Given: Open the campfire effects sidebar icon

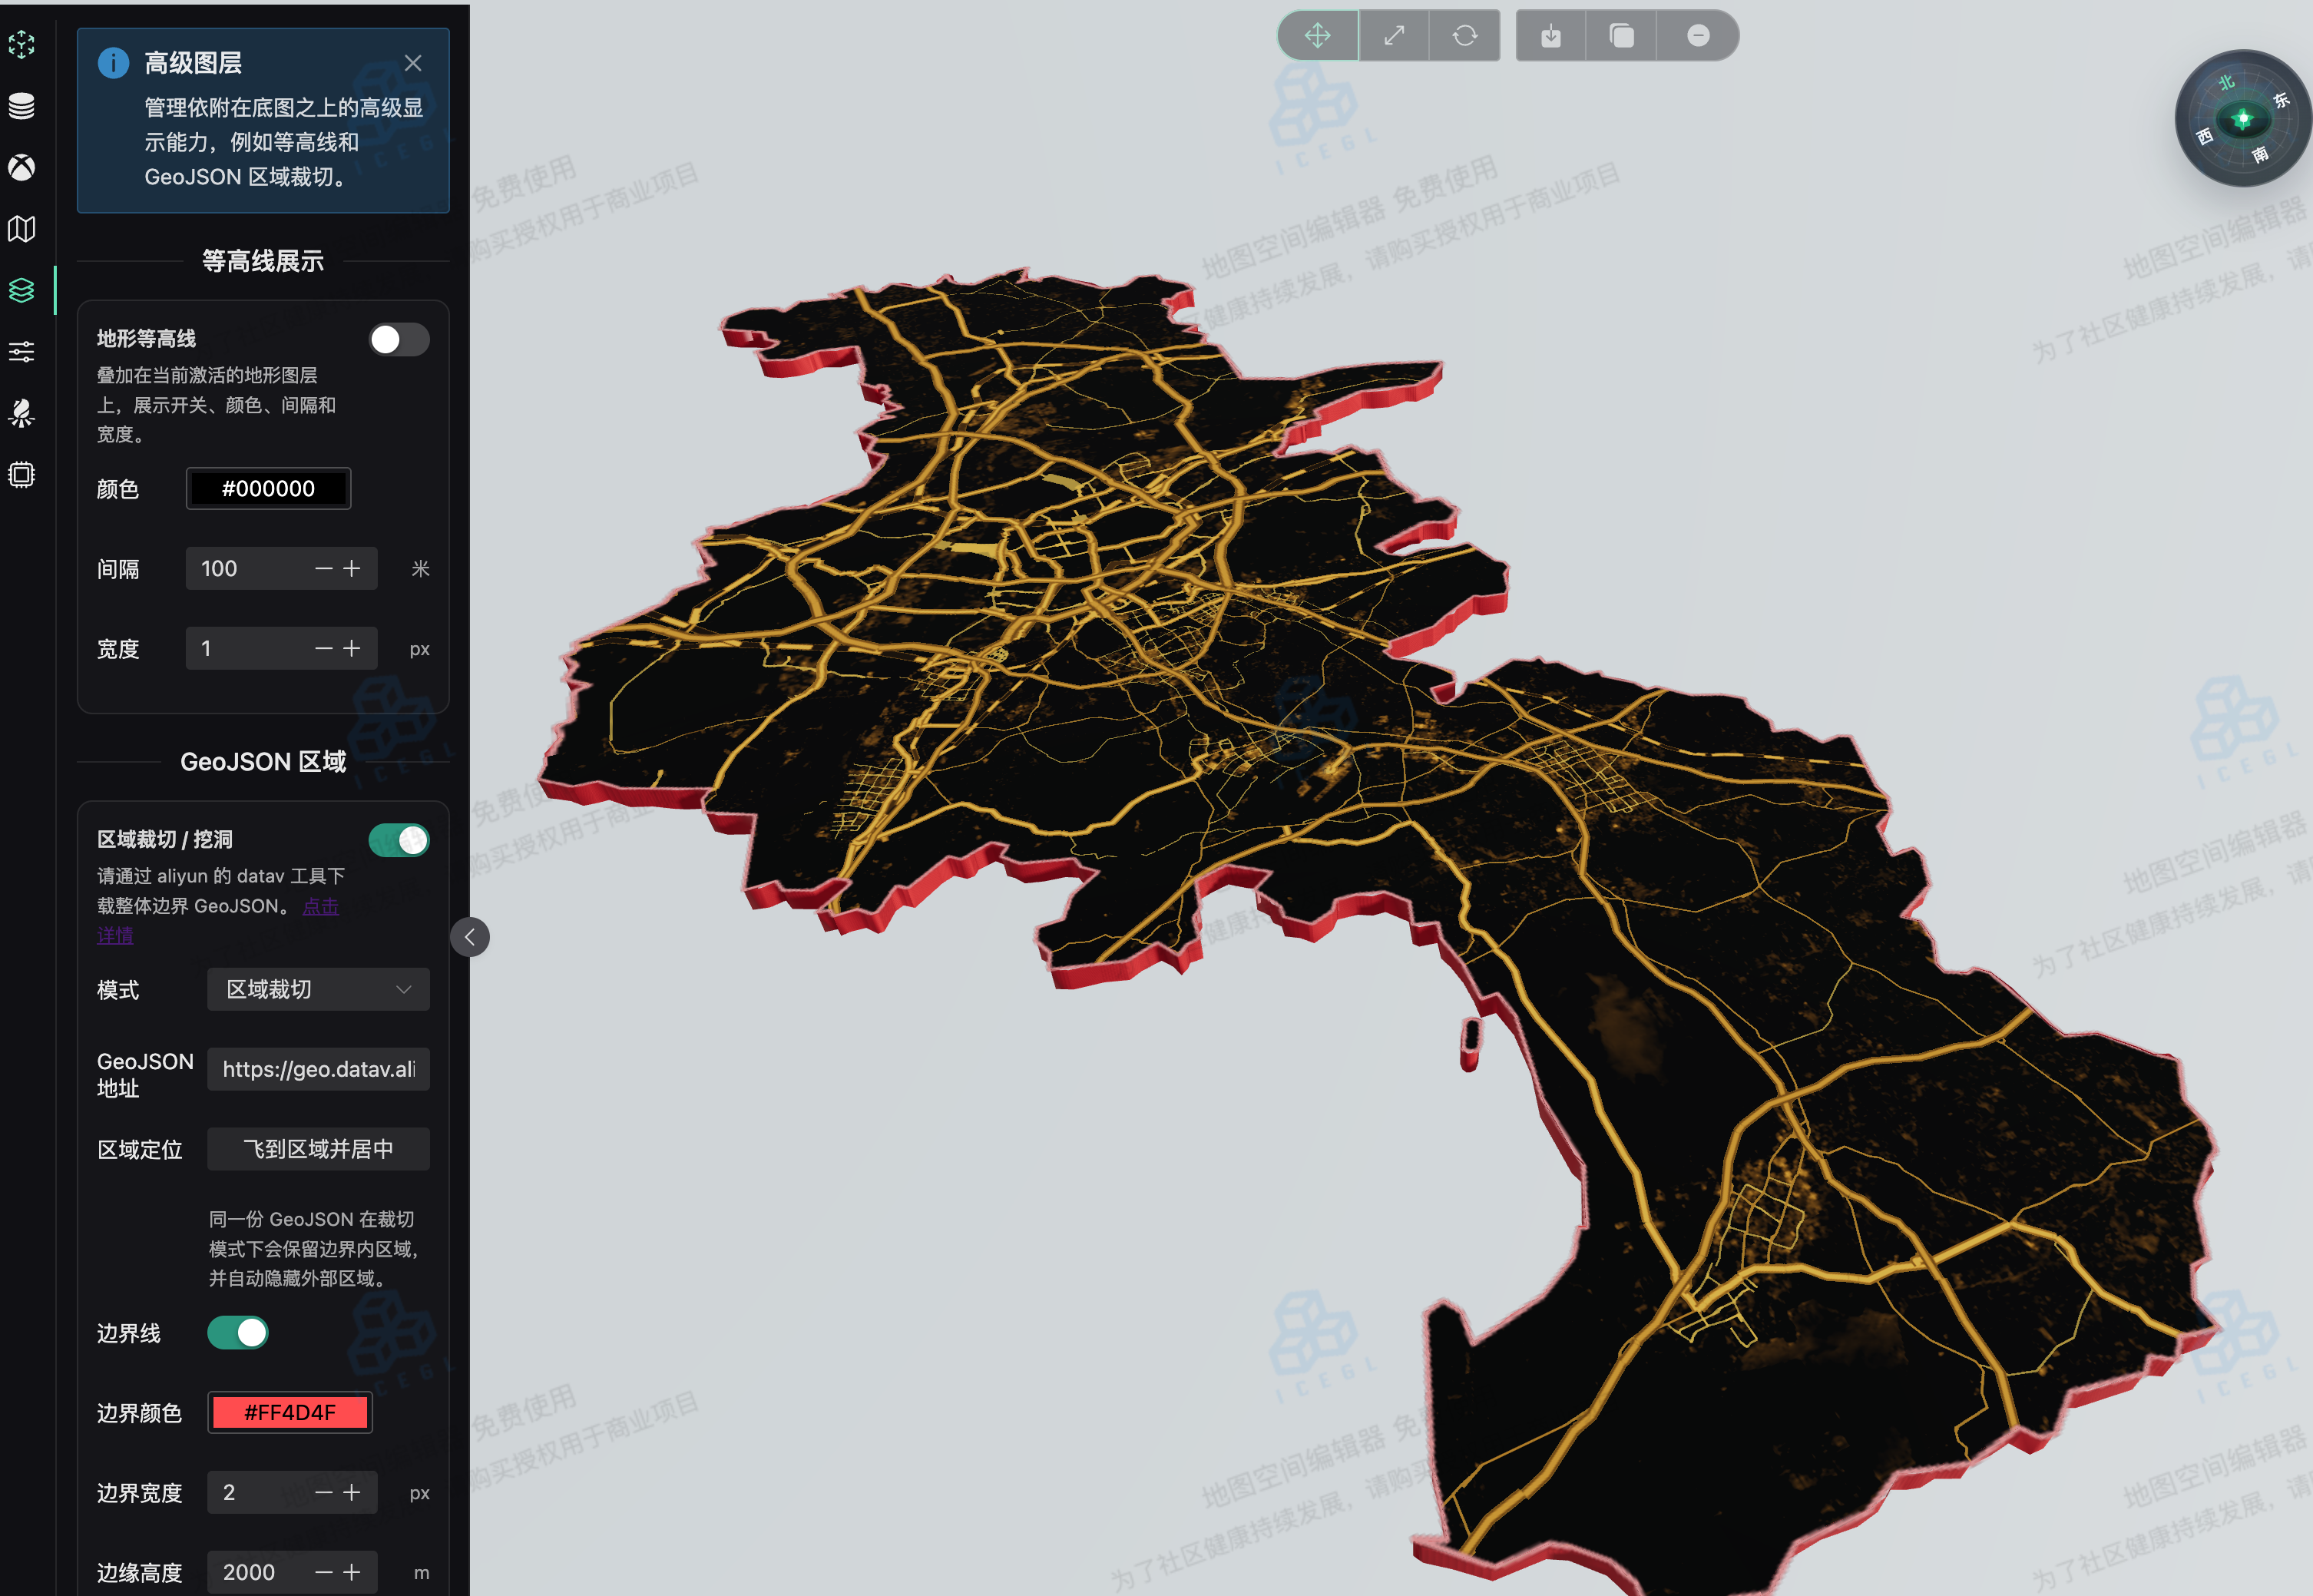Looking at the screenshot, I should click(22, 413).
